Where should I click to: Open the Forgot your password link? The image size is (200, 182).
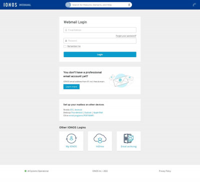coord(126,36)
